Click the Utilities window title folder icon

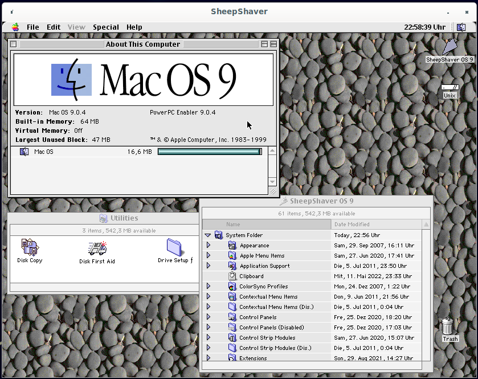103,218
